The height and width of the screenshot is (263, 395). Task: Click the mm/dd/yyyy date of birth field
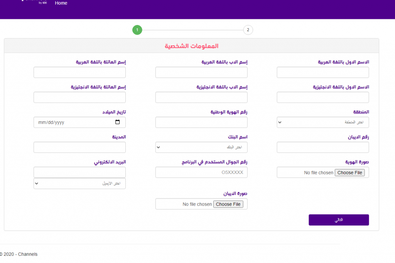(79, 122)
